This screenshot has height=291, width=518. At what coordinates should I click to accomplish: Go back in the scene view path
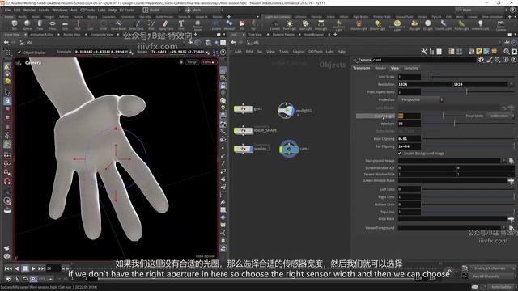6,43
